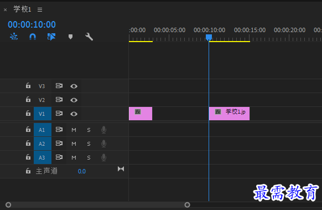322x210 pixels.
Task: Deselect track target A2
Action: coord(42,144)
